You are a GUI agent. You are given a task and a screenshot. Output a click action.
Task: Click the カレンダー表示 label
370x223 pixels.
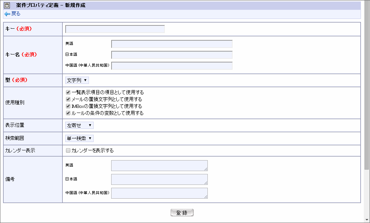(20, 151)
